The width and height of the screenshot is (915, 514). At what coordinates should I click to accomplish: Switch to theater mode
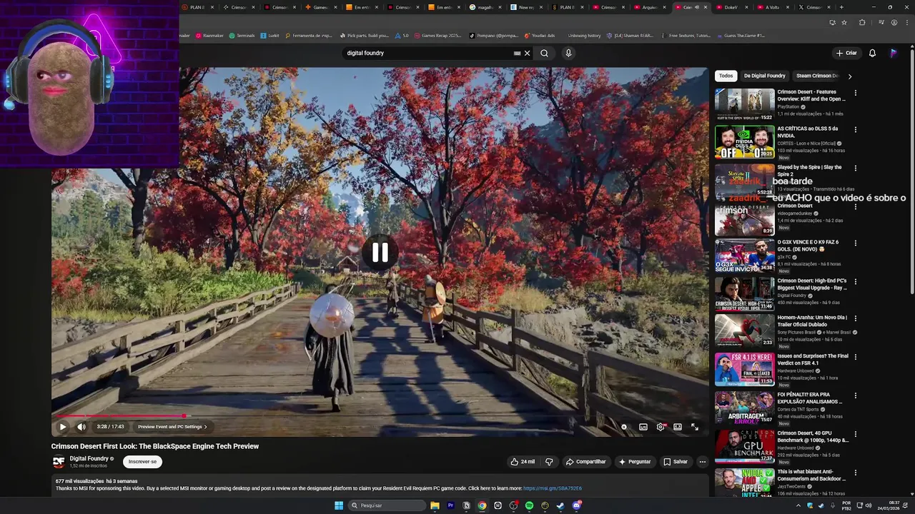(x=678, y=427)
